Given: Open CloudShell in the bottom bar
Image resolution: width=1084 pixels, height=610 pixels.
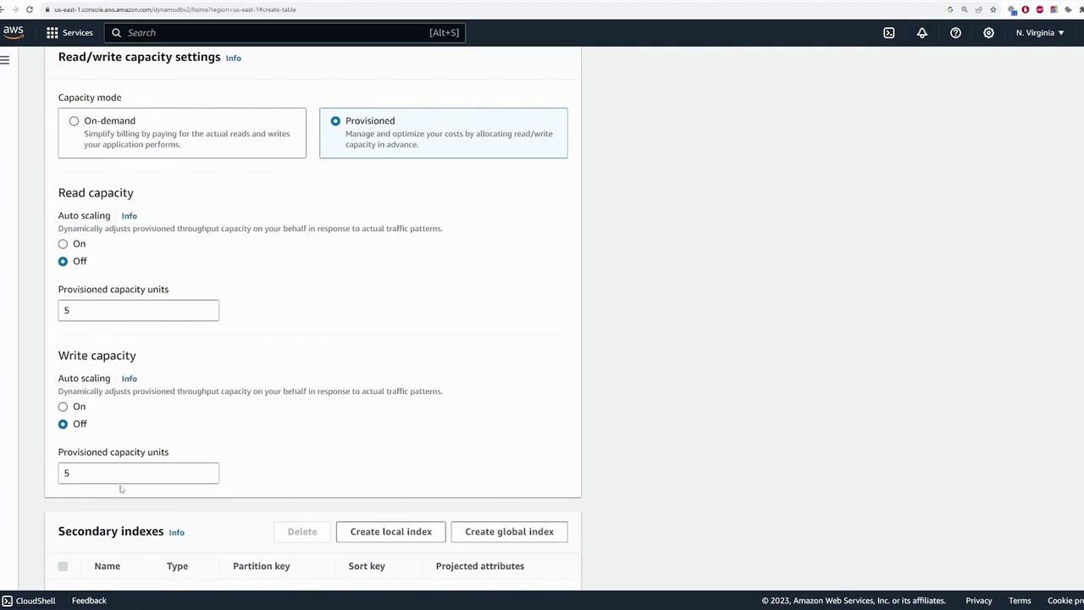Looking at the screenshot, I should pyautogui.click(x=29, y=601).
